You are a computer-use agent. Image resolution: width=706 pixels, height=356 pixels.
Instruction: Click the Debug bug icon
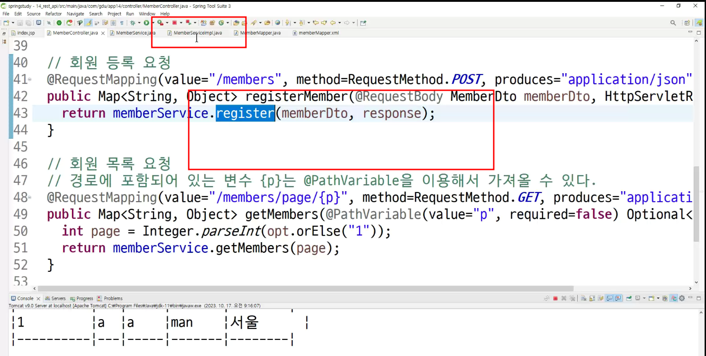(132, 23)
